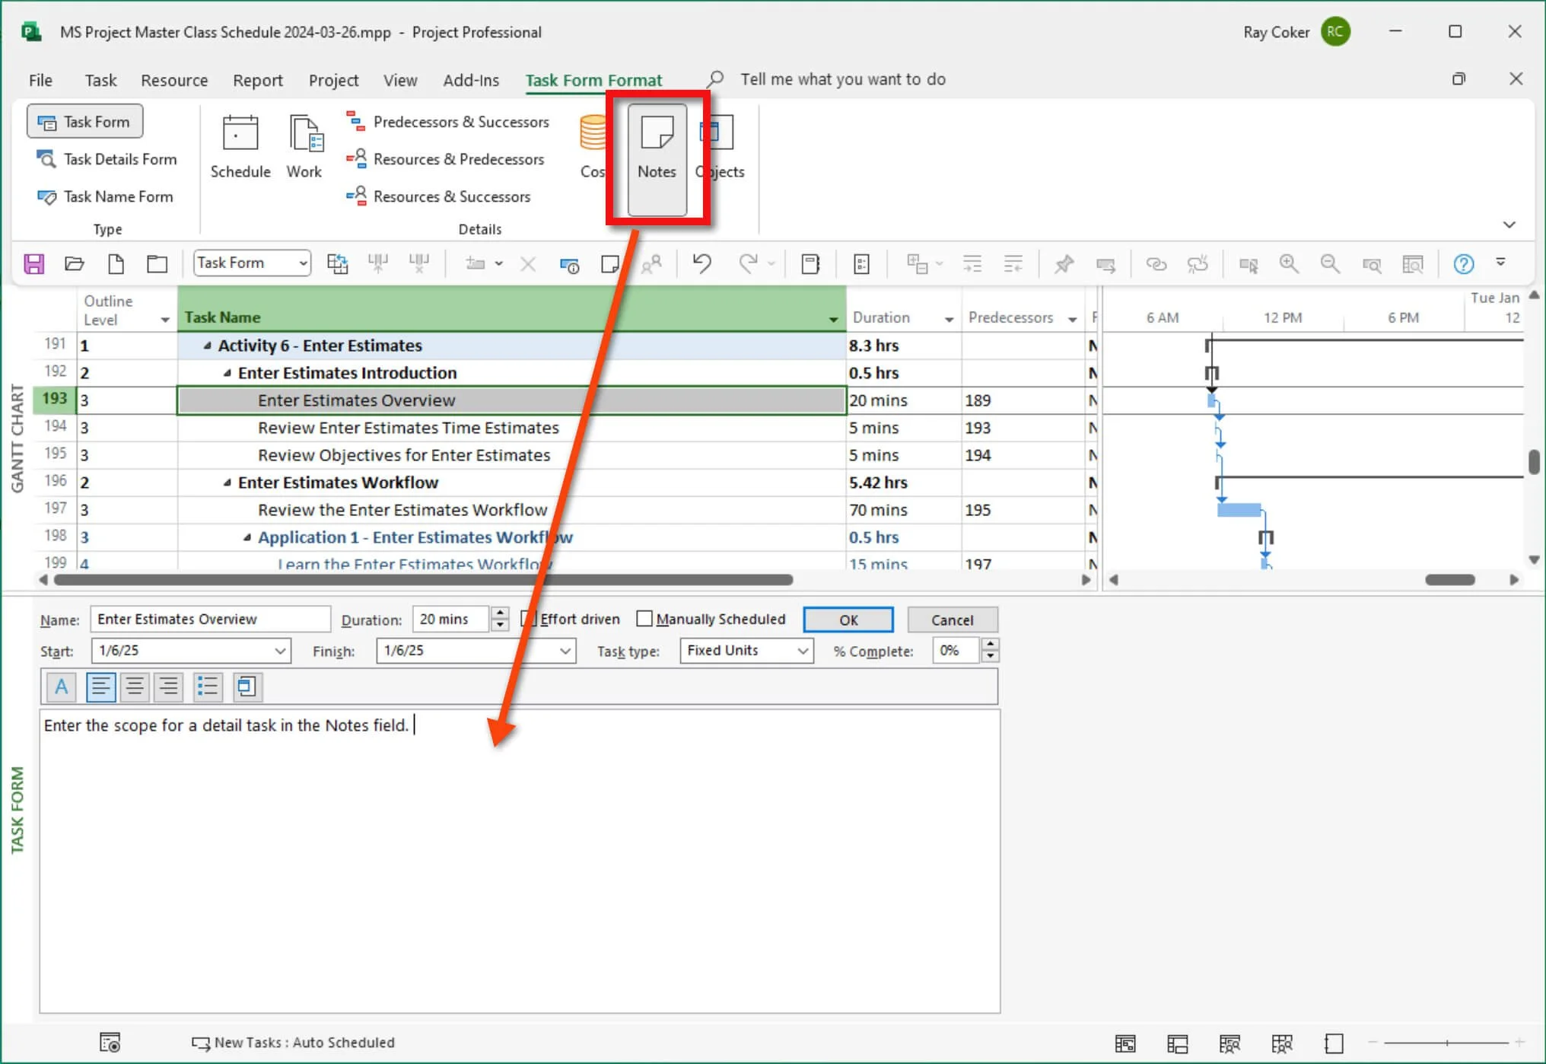Toggle bulleted list in notes
The width and height of the screenshot is (1546, 1064).
[x=208, y=687]
